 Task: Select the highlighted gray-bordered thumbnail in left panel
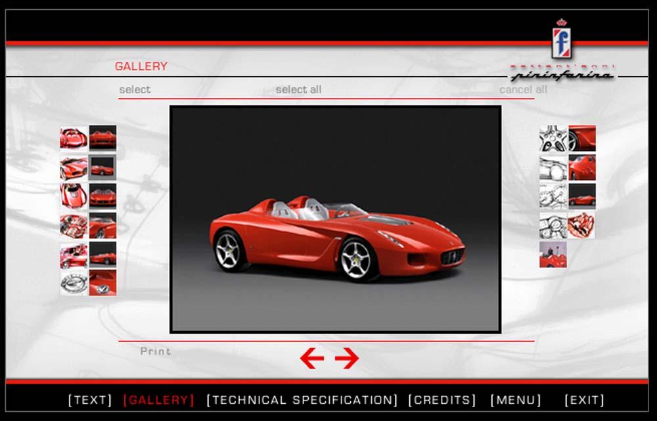click(x=102, y=167)
